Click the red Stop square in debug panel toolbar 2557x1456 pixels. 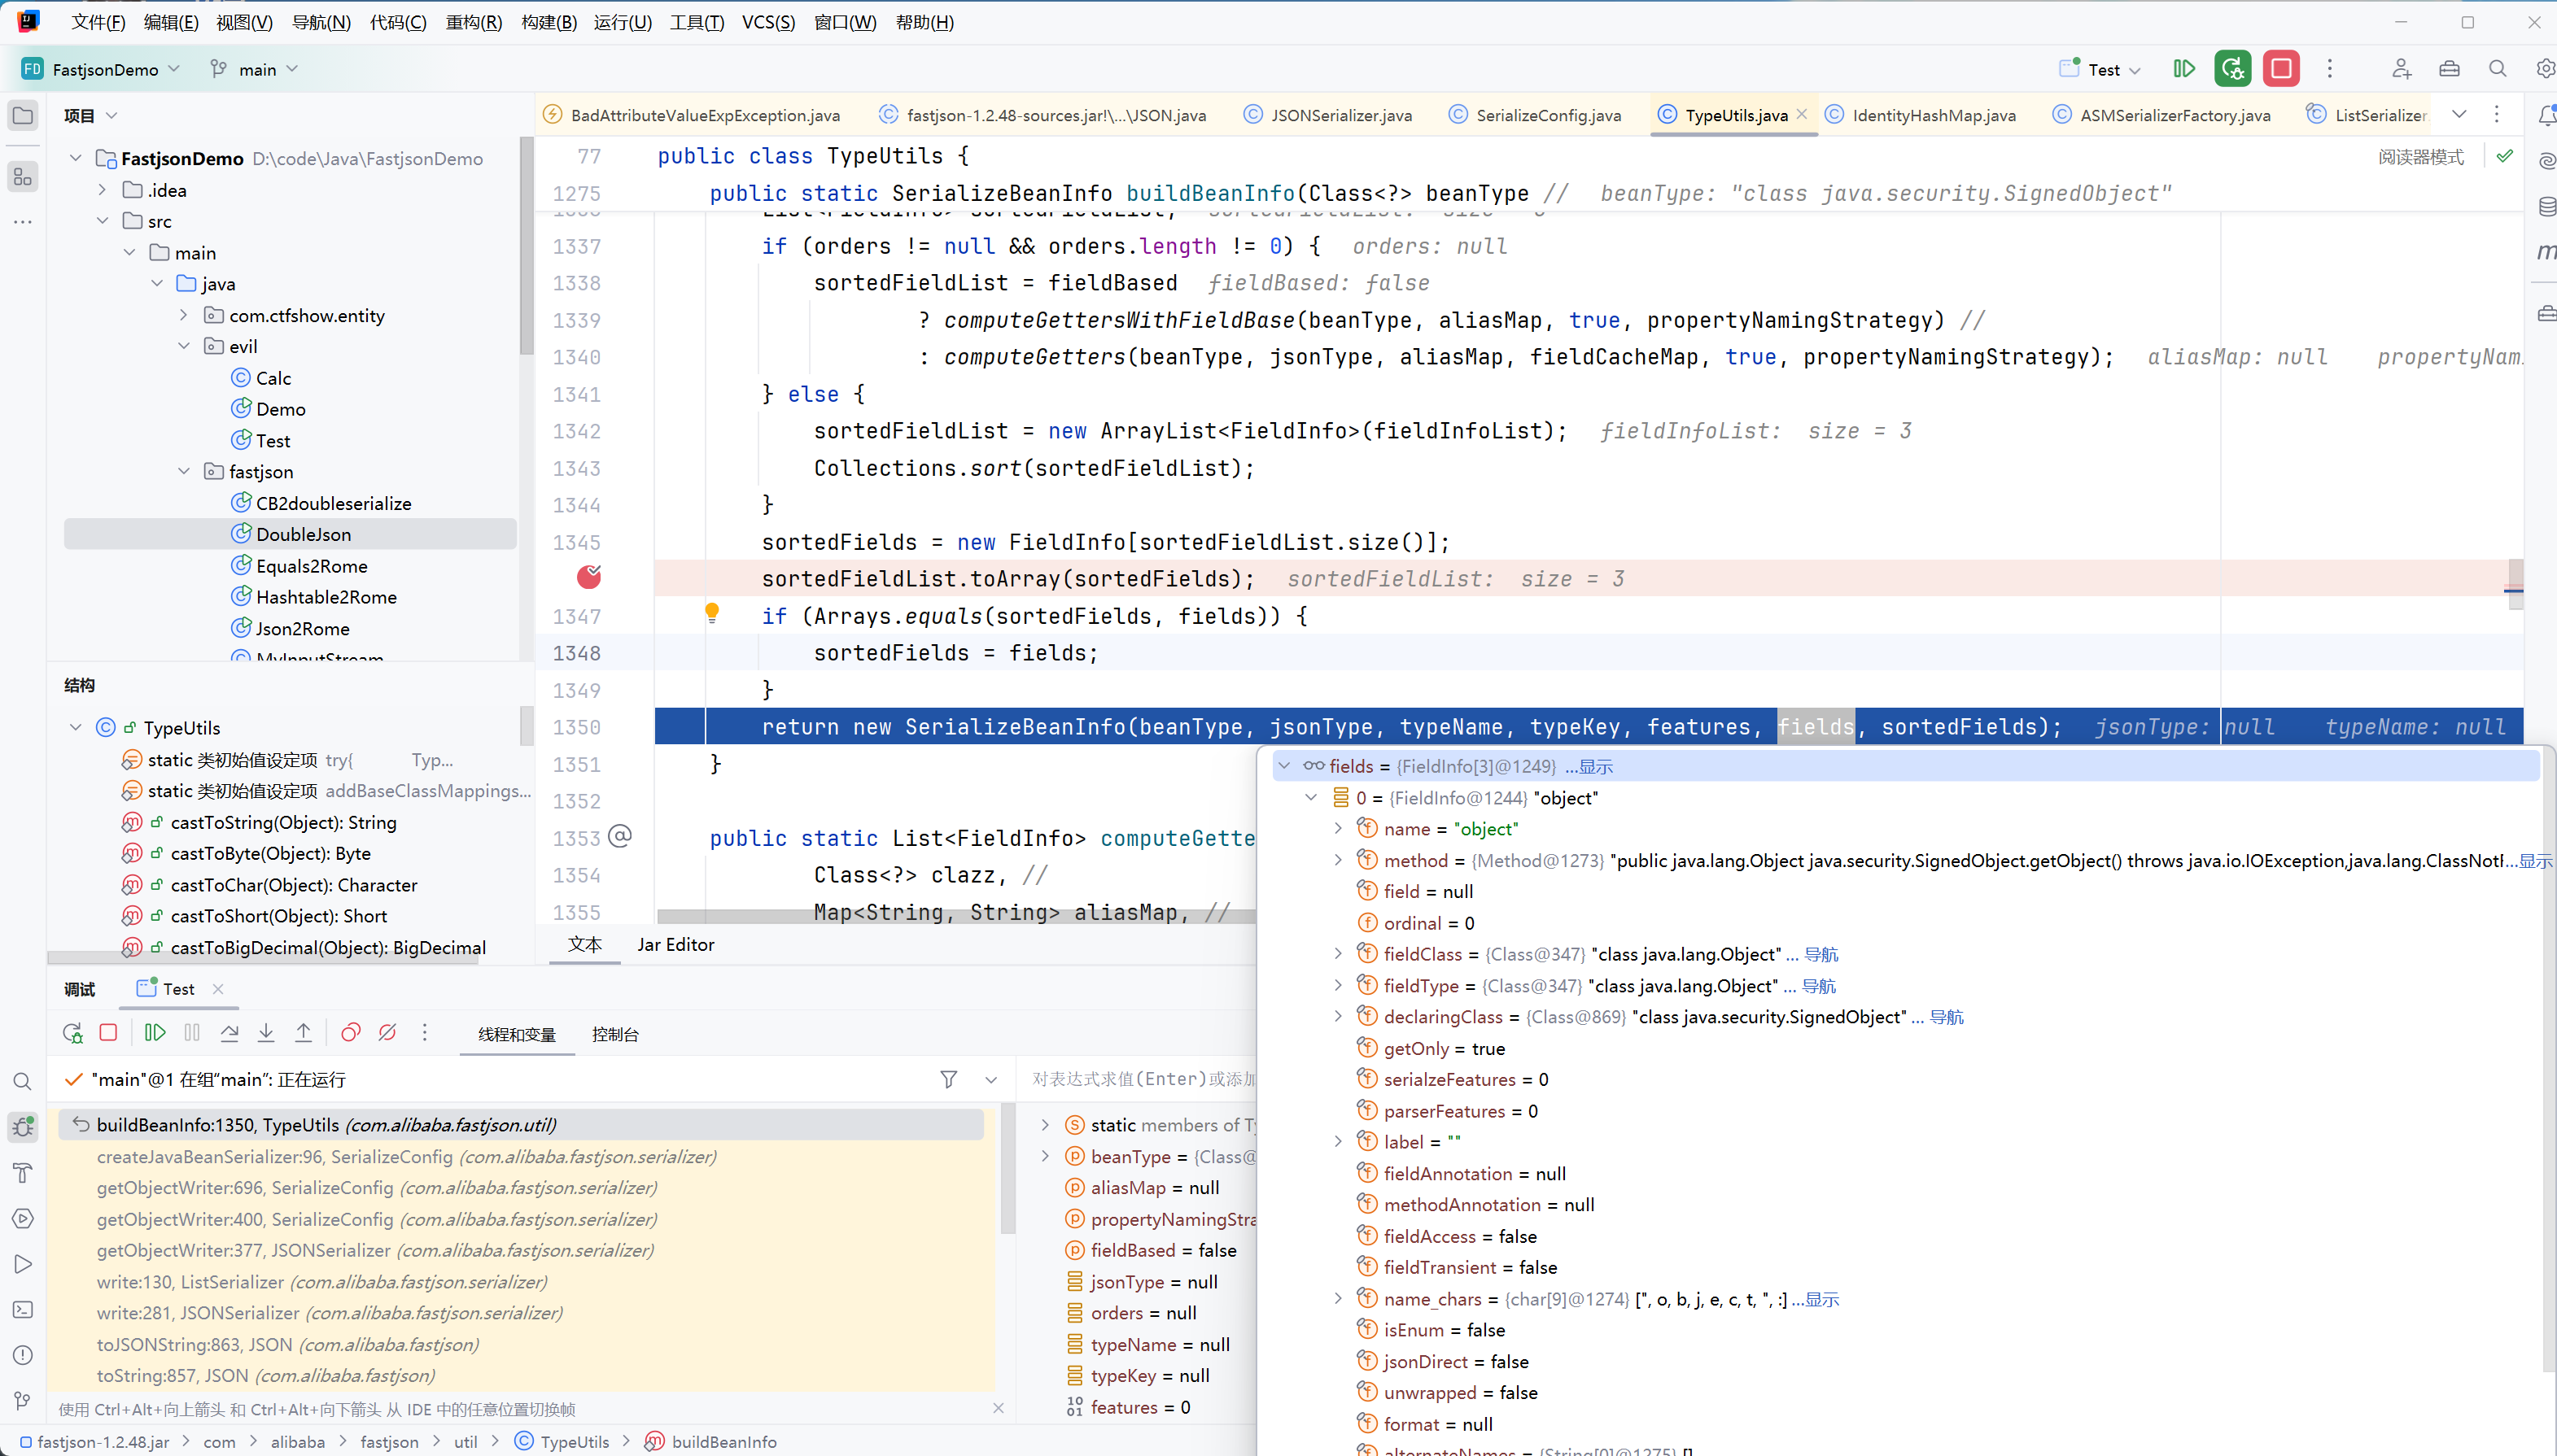(108, 1033)
